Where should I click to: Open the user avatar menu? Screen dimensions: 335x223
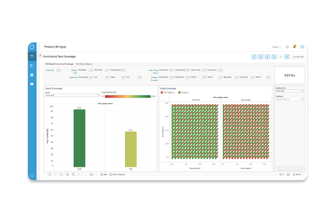tap(302, 47)
